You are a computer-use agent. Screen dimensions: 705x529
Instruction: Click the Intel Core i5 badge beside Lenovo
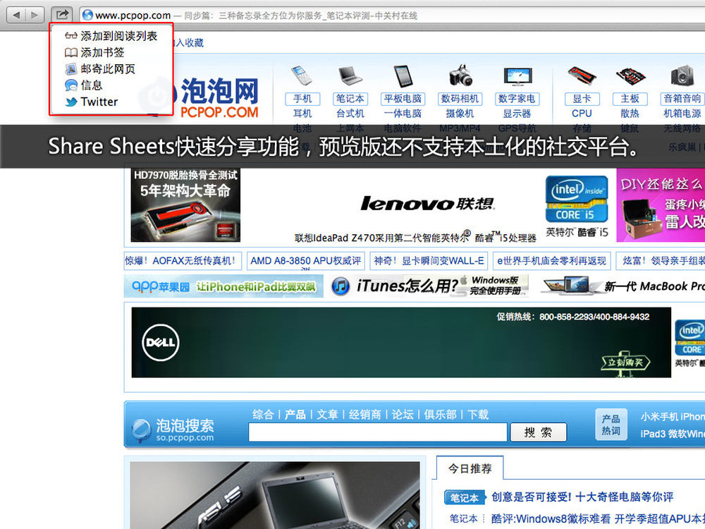tap(577, 199)
